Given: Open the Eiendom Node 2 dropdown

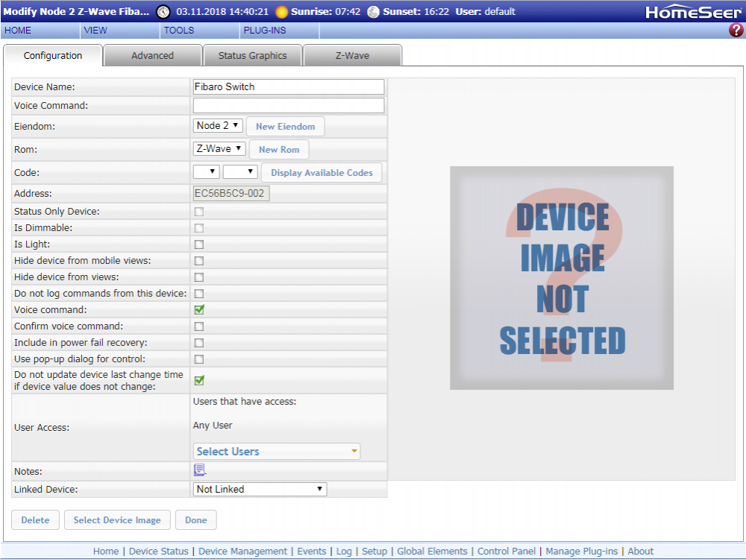Looking at the screenshot, I should tap(218, 126).
